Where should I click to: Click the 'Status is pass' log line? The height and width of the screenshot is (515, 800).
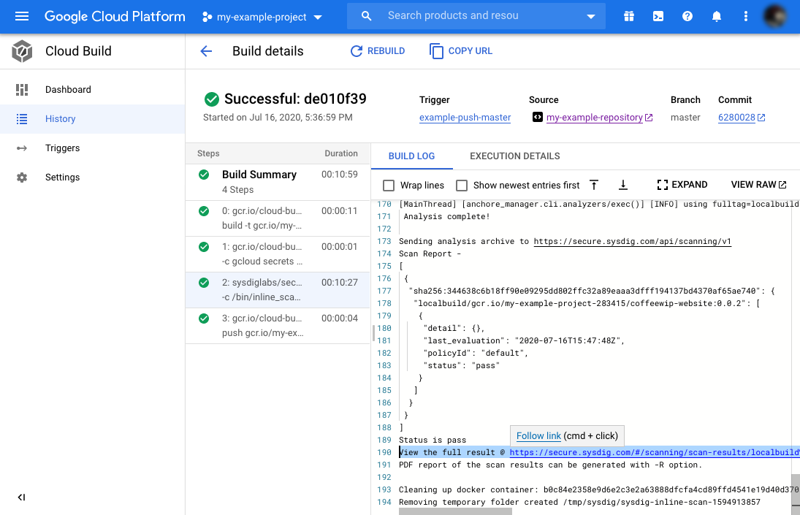(433, 440)
